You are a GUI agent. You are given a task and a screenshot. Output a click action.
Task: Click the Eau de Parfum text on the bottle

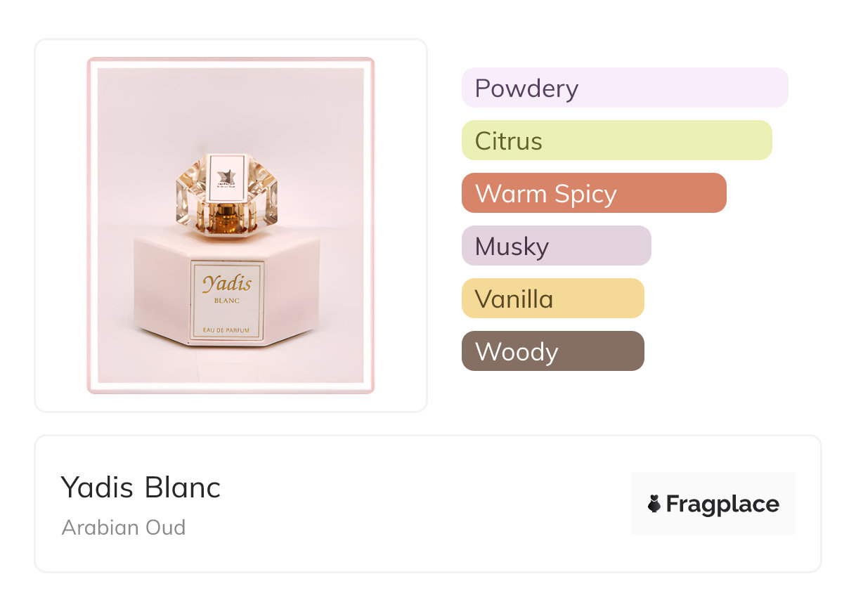(x=227, y=330)
